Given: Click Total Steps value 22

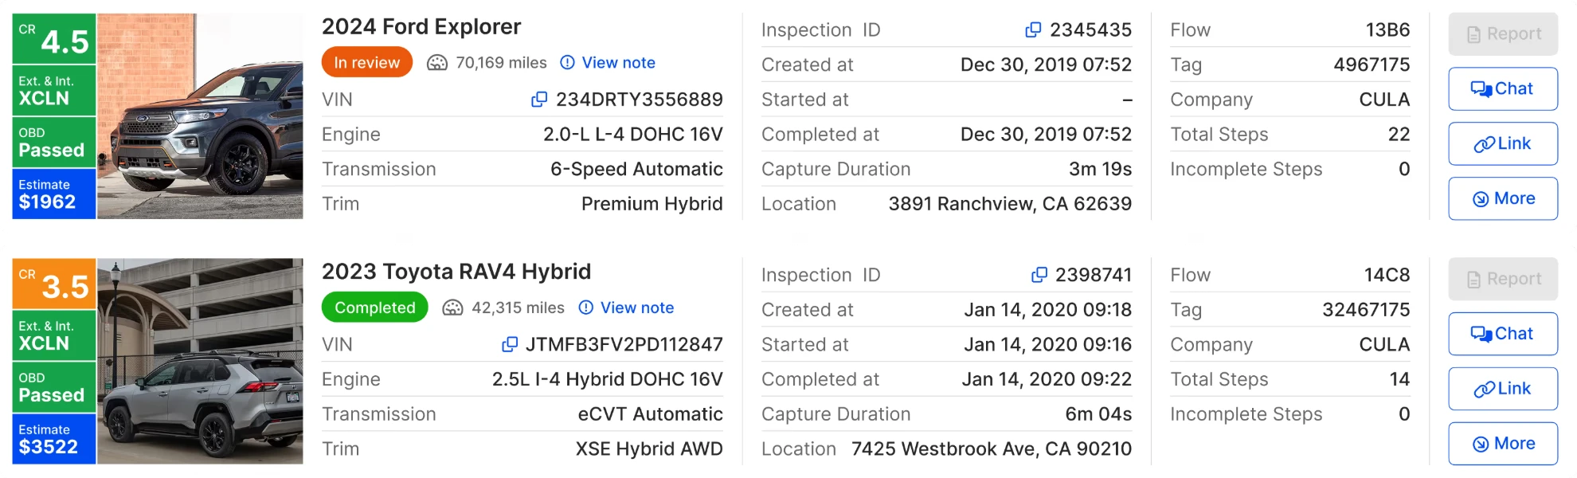Looking at the screenshot, I should pyautogui.click(x=1399, y=135).
